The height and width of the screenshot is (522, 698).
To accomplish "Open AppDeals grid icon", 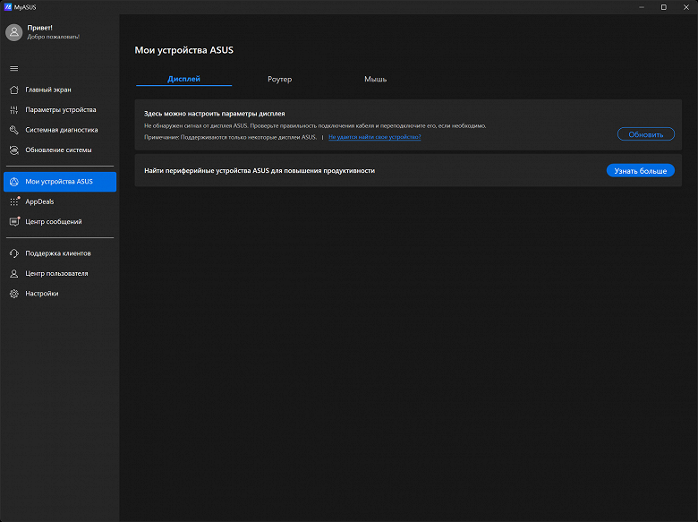I will pos(13,201).
